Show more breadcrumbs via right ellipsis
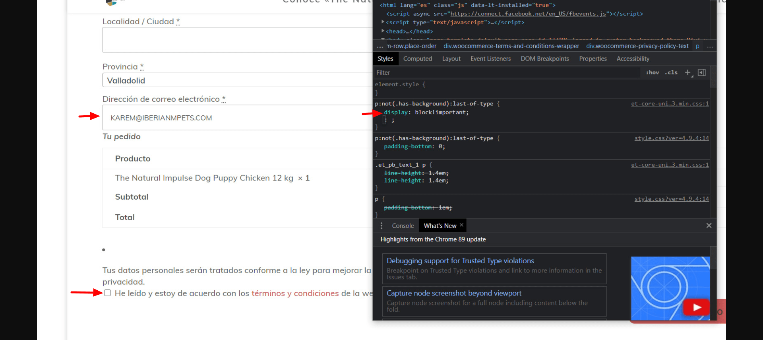This screenshot has width=763, height=340. 710,47
